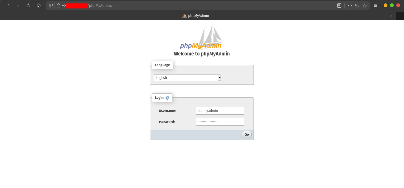
Task: Open saved logins key icon
Action: coord(64,5)
